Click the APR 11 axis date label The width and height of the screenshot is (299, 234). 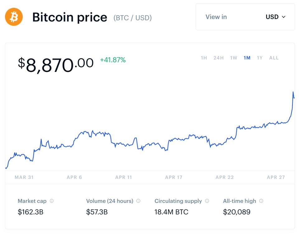coord(124,177)
